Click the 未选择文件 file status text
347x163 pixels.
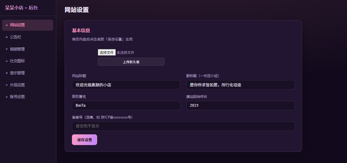pyautogui.click(x=125, y=52)
